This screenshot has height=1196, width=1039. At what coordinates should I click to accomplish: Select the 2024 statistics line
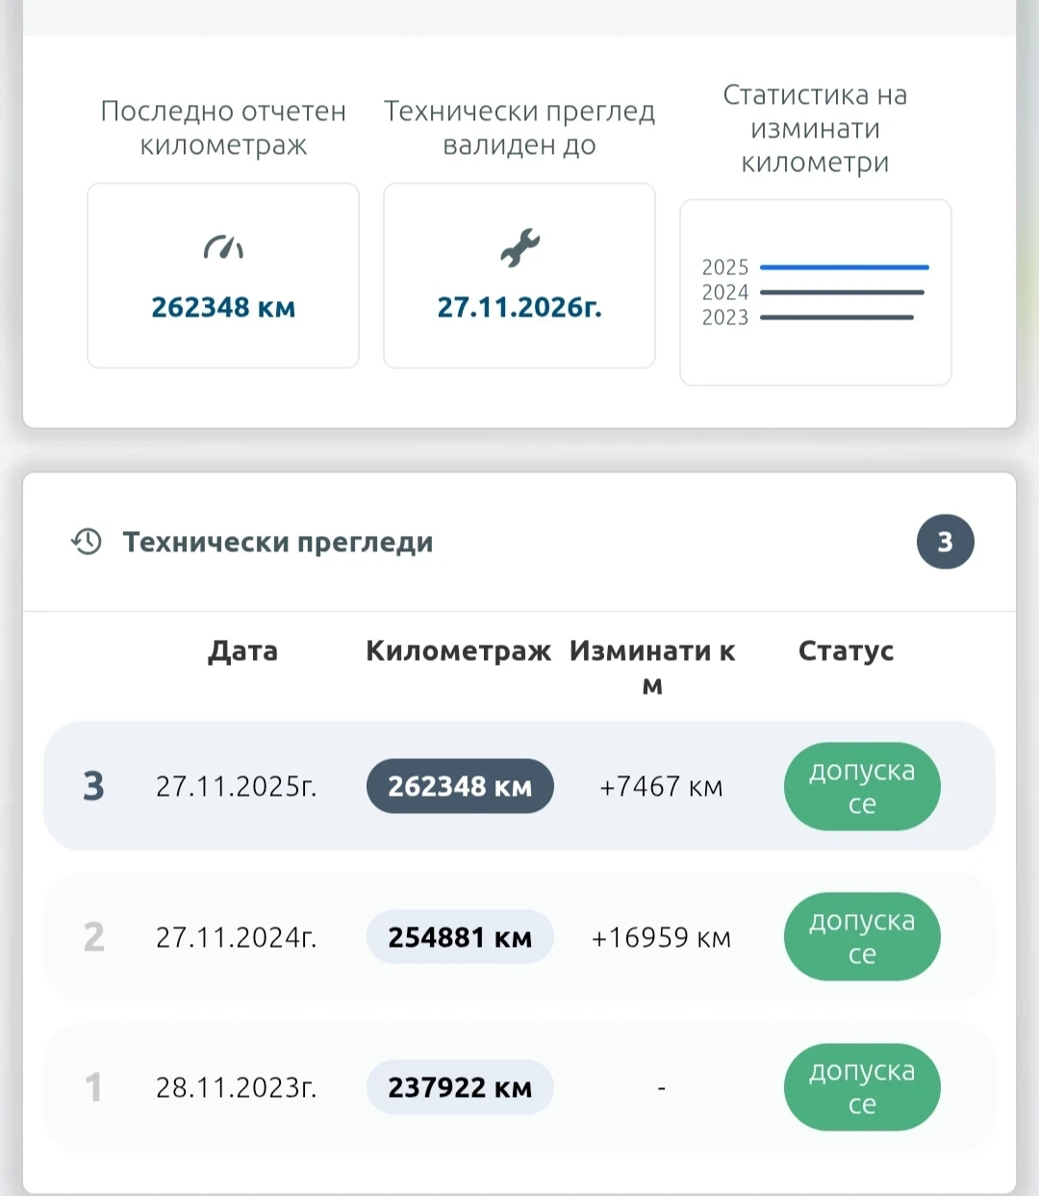click(x=842, y=293)
